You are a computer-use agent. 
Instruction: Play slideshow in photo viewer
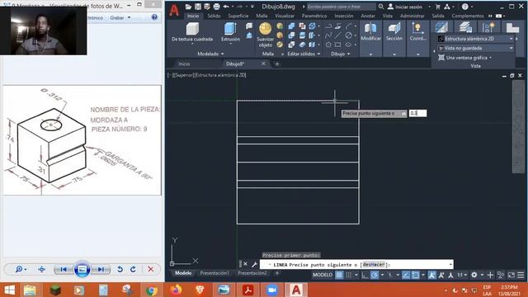tap(82, 270)
